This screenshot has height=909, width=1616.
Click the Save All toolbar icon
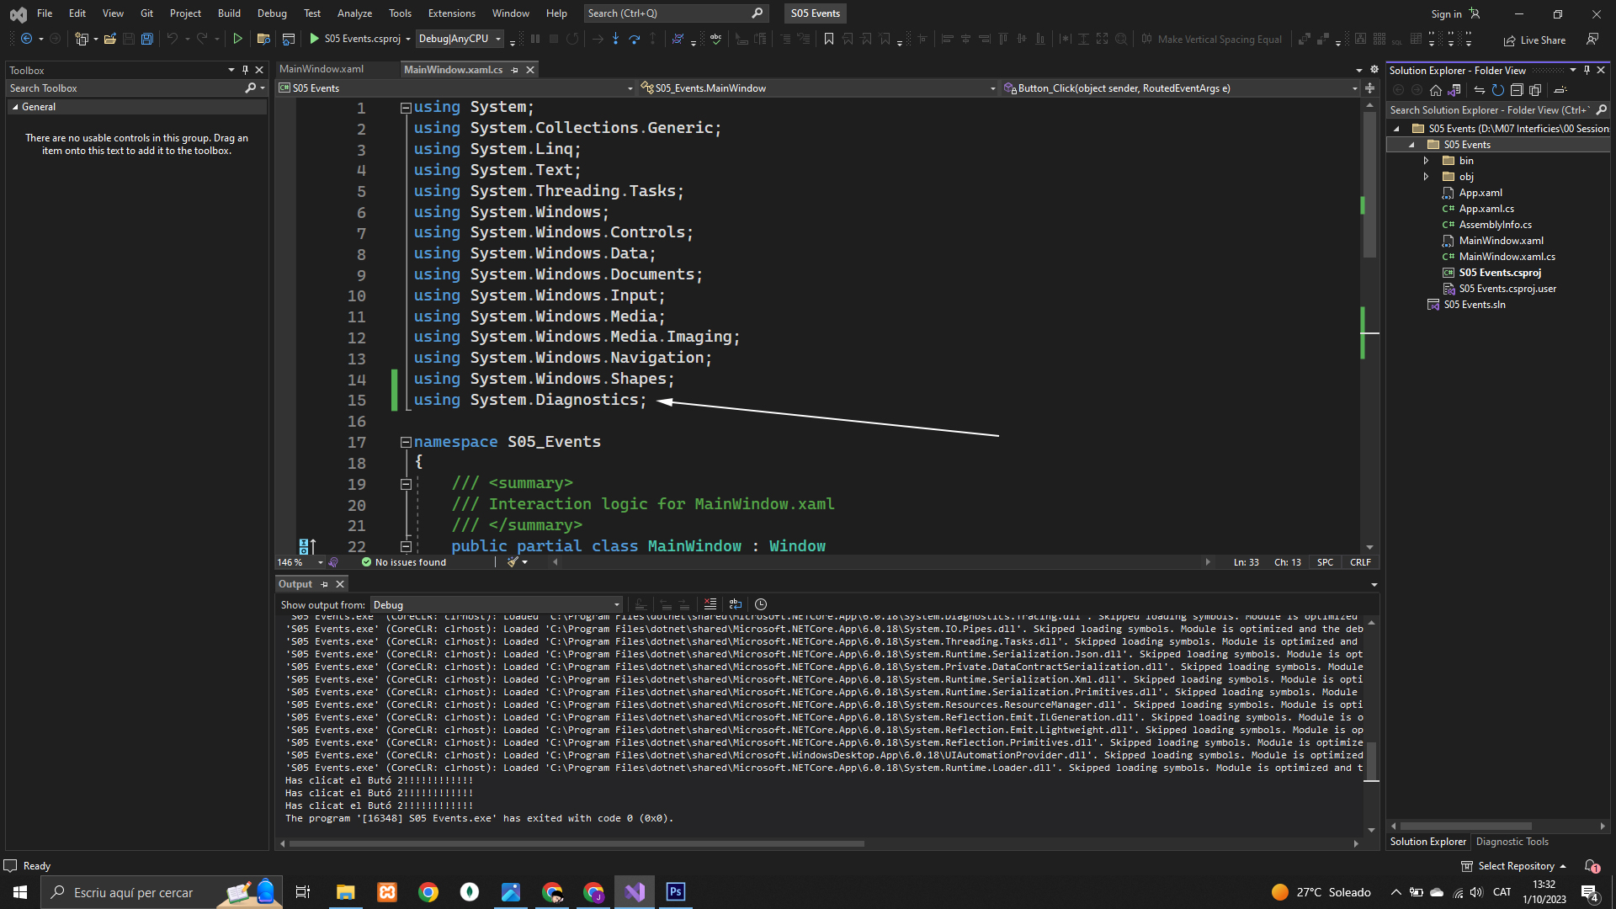click(x=147, y=39)
